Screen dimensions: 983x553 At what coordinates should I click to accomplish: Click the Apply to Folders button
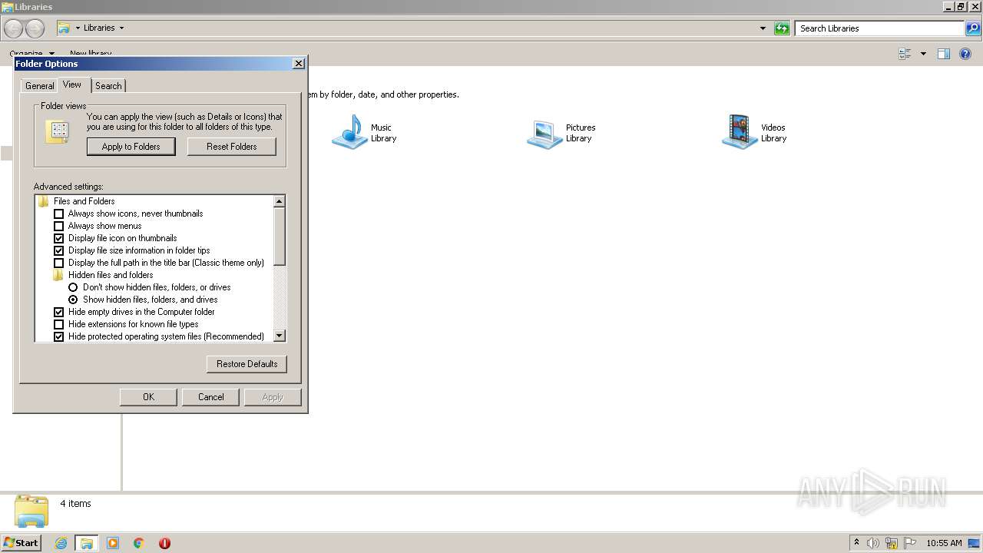click(x=131, y=147)
